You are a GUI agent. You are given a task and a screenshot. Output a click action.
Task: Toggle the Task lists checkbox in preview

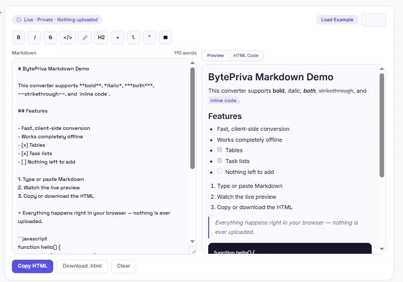[220, 161]
